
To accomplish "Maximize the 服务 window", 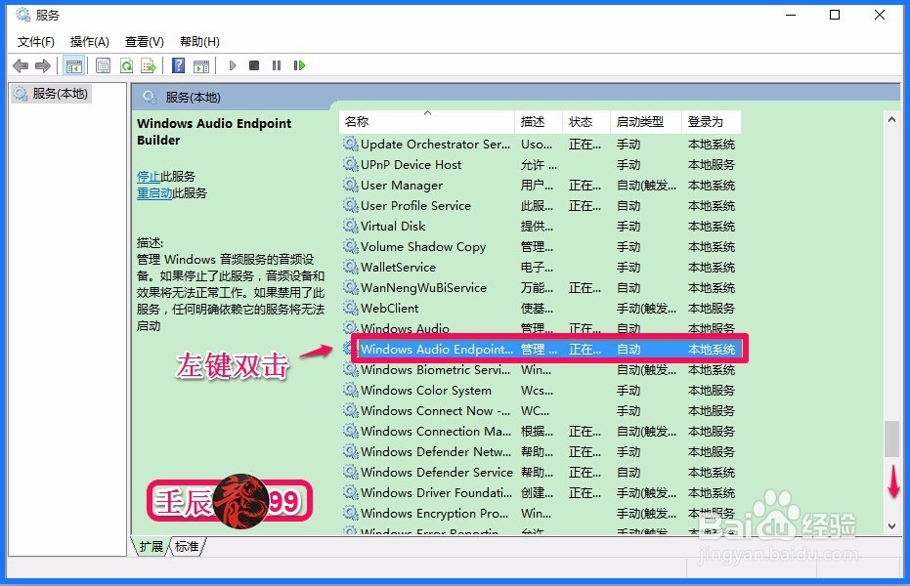I will 835,15.
